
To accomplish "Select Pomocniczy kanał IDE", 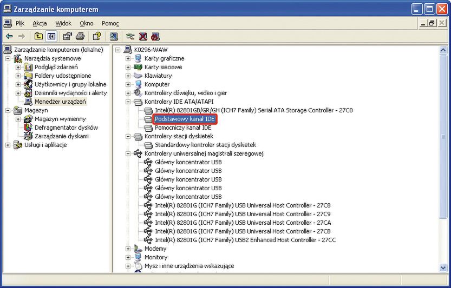I will [183, 128].
